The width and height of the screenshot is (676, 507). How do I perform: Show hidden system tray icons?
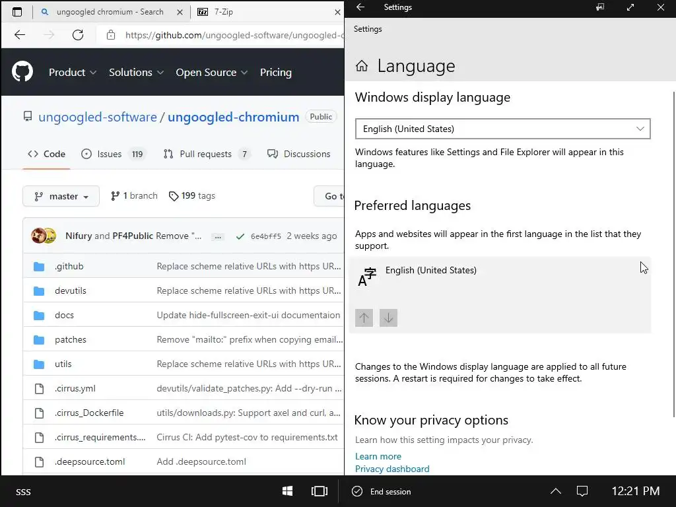coord(556,491)
